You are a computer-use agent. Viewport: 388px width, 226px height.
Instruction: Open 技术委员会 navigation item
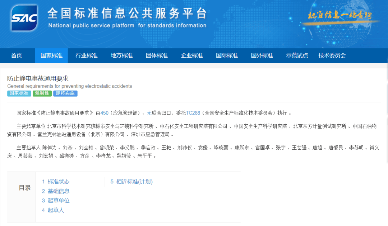click(332, 56)
